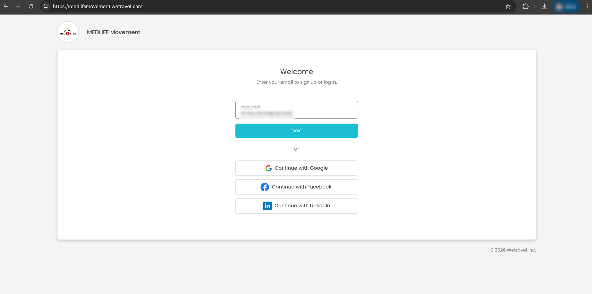Click the Next button

click(297, 131)
